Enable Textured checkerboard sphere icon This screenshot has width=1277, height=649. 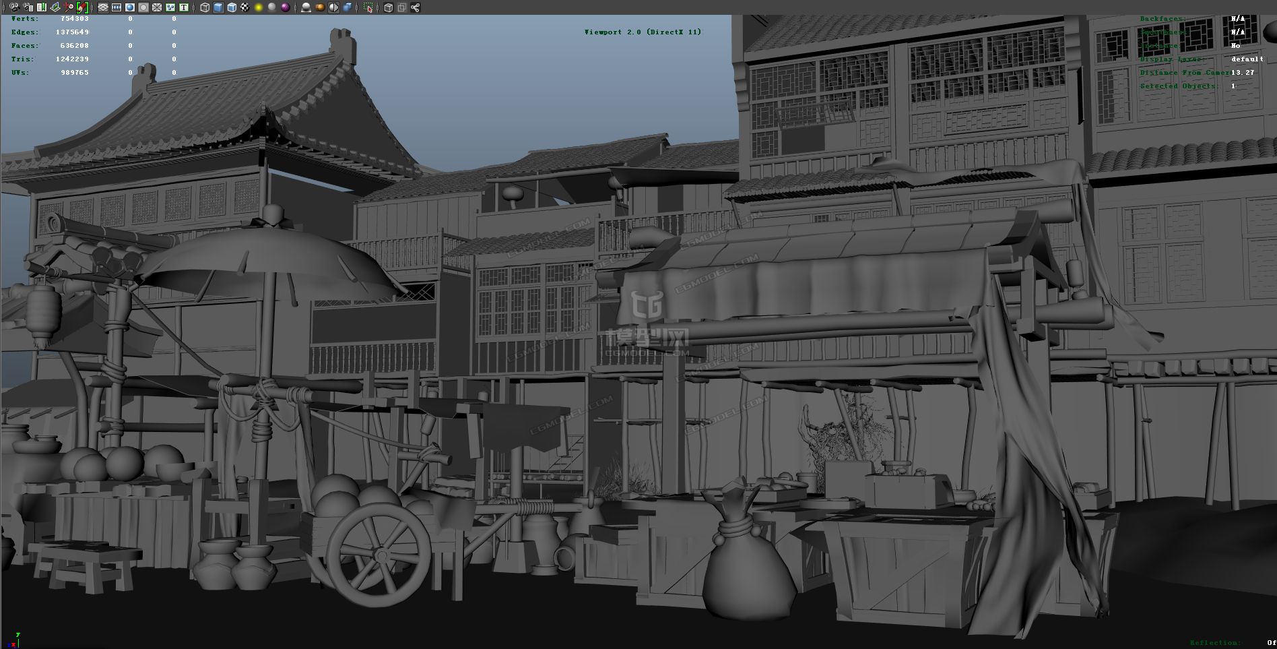pos(245,7)
